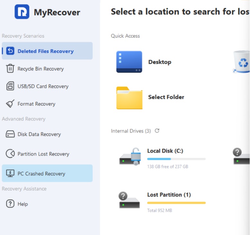This screenshot has width=250, height=235.
Task: Refresh the Internal Drives list
Action: [157, 131]
